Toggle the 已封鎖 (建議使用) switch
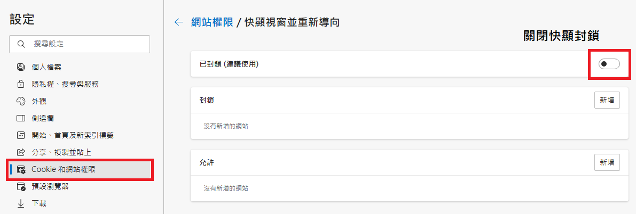 tap(609, 64)
